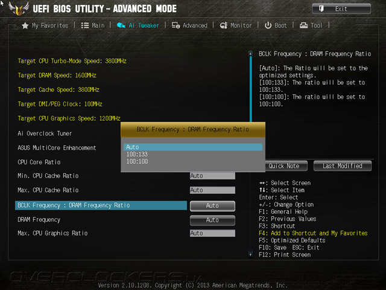
Task: Choose Auto in the ratio popup
Action: [x=193, y=147]
